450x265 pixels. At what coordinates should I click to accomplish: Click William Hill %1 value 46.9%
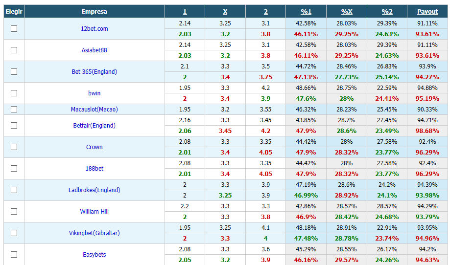coord(306,217)
